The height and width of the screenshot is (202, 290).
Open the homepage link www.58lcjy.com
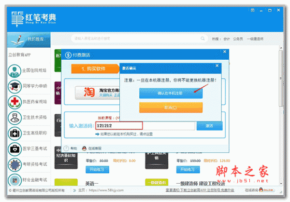tap(106, 190)
